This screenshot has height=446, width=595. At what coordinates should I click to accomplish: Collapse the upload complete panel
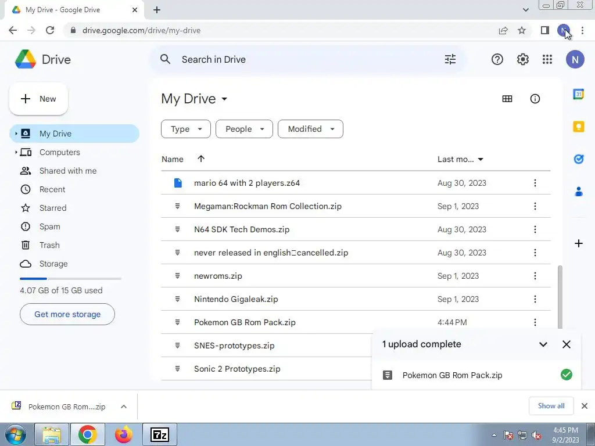(543, 344)
